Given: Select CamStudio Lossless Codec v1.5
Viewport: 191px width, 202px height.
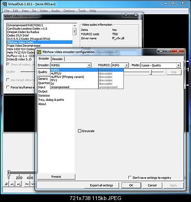Looking at the screenshot, I should coord(39,29).
